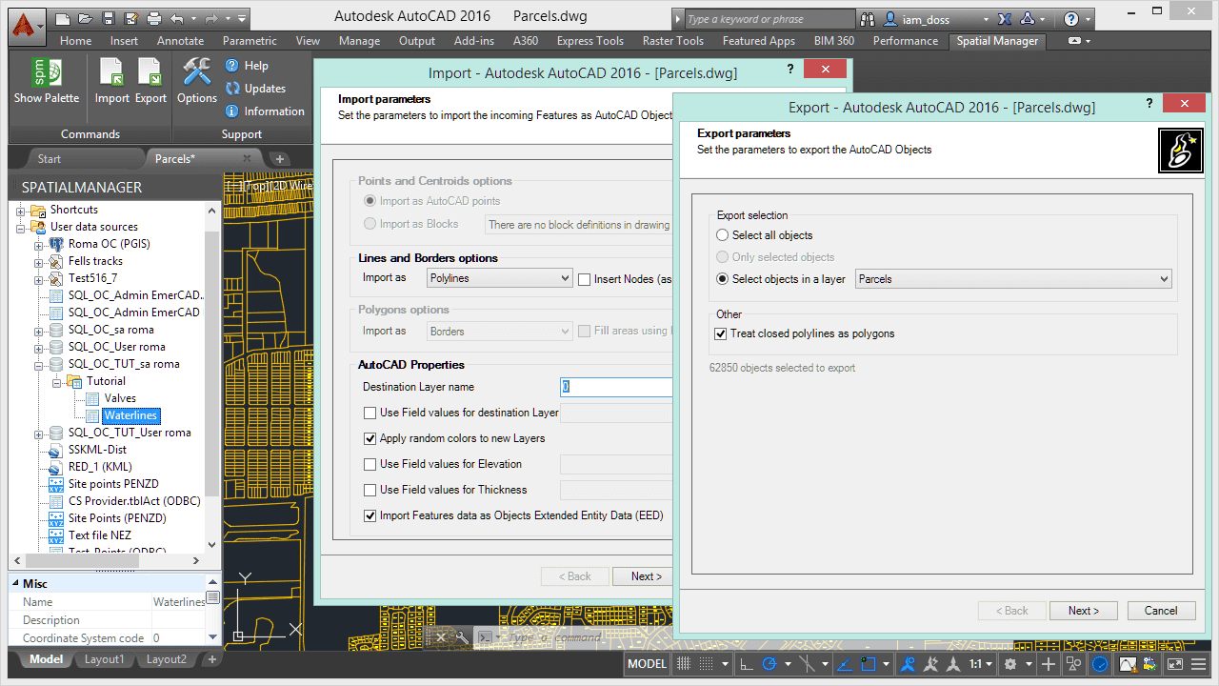Uncheck 'Treat closed polylines as polygons'
The width and height of the screenshot is (1219, 686).
click(721, 333)
